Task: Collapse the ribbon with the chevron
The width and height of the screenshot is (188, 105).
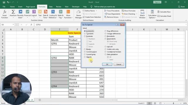Action: pos(186,20)
